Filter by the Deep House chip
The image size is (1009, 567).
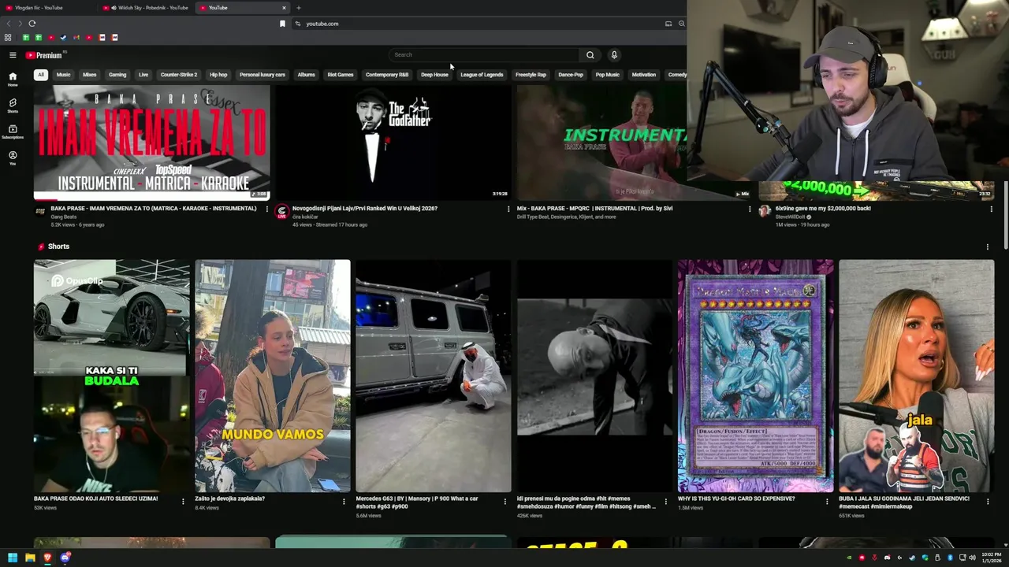434,75
